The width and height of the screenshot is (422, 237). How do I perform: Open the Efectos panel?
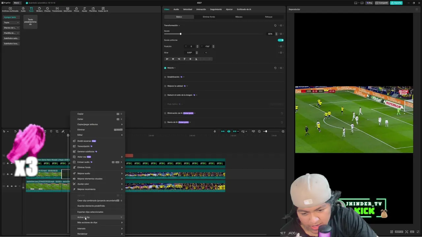pos(47,9)
